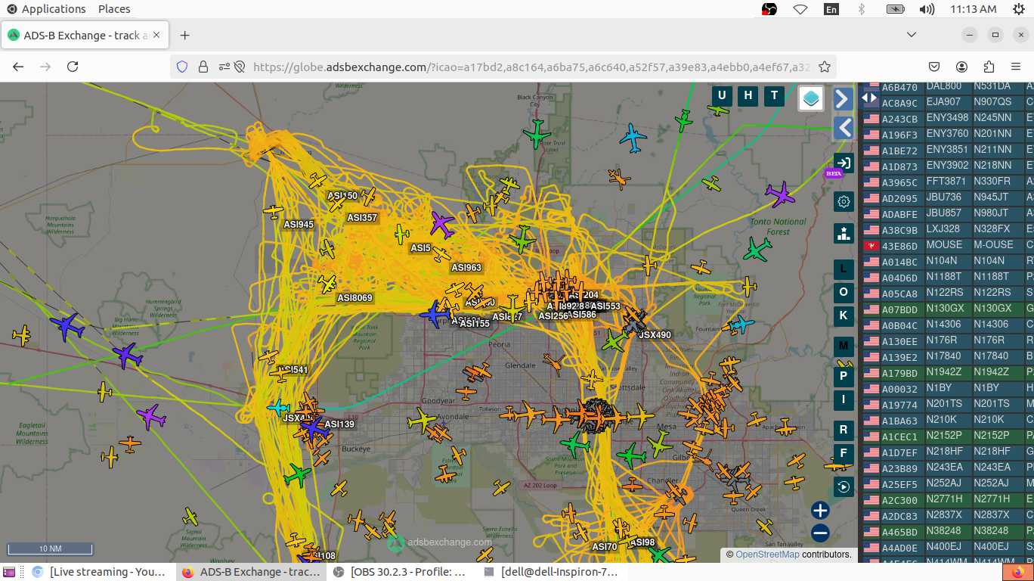Open map settings gear

point(844,202)
